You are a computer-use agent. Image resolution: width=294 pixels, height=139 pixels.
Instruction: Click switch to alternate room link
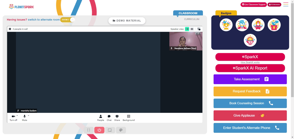click(44, 20)
